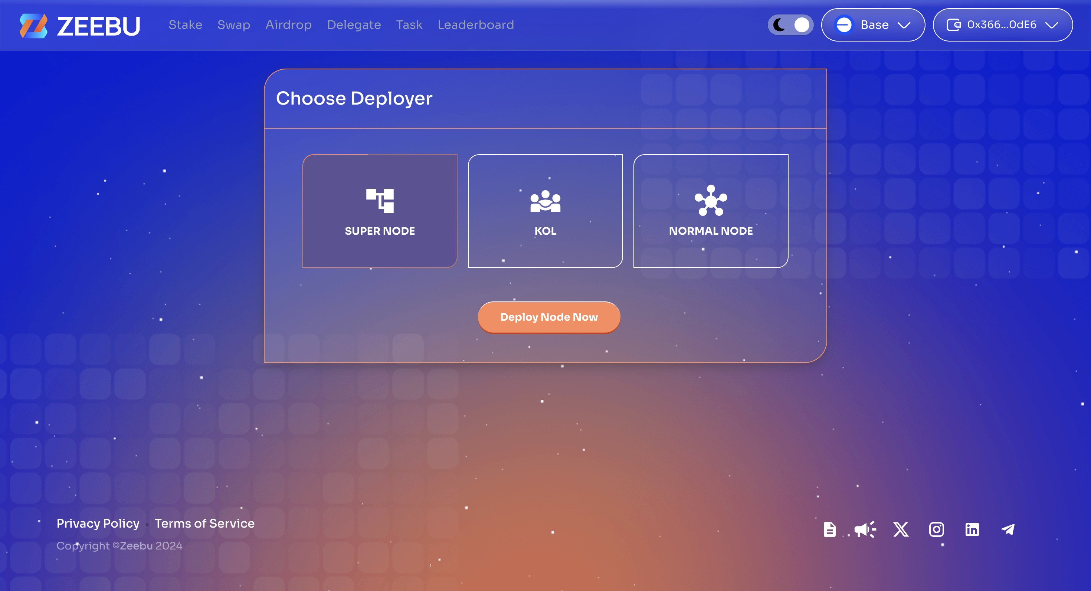Viewport: 1091px width, 591px height.
Task: Toggle dark/light mode switch
Action: (790, 25)
